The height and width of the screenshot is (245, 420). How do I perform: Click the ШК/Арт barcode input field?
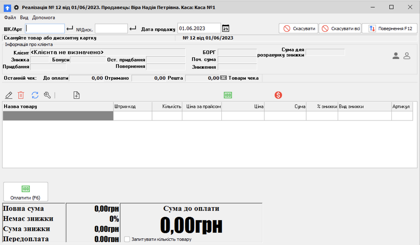point(45,29)
